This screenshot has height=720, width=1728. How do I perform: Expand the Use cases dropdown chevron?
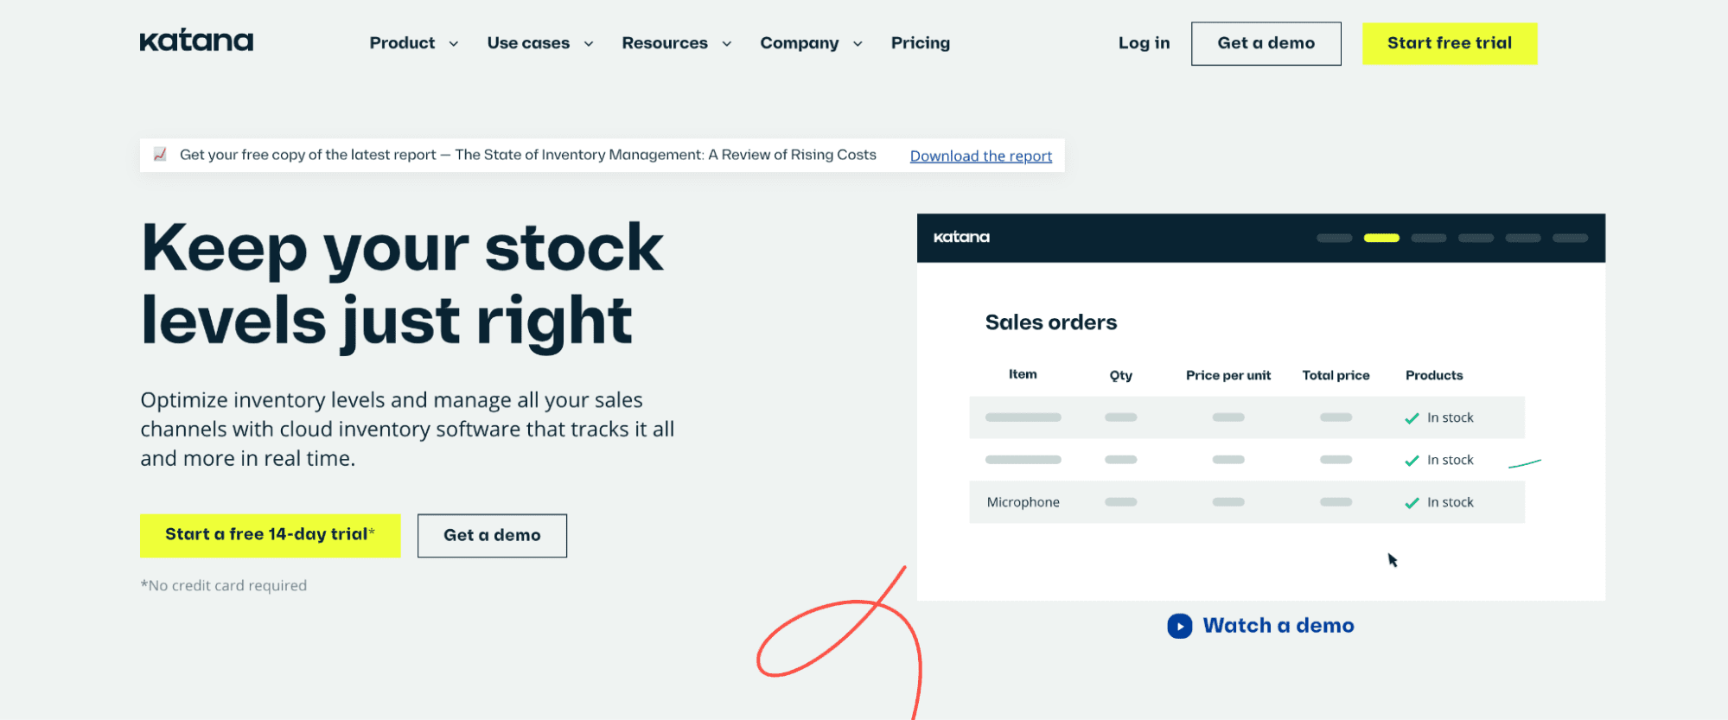coord(589,44)
